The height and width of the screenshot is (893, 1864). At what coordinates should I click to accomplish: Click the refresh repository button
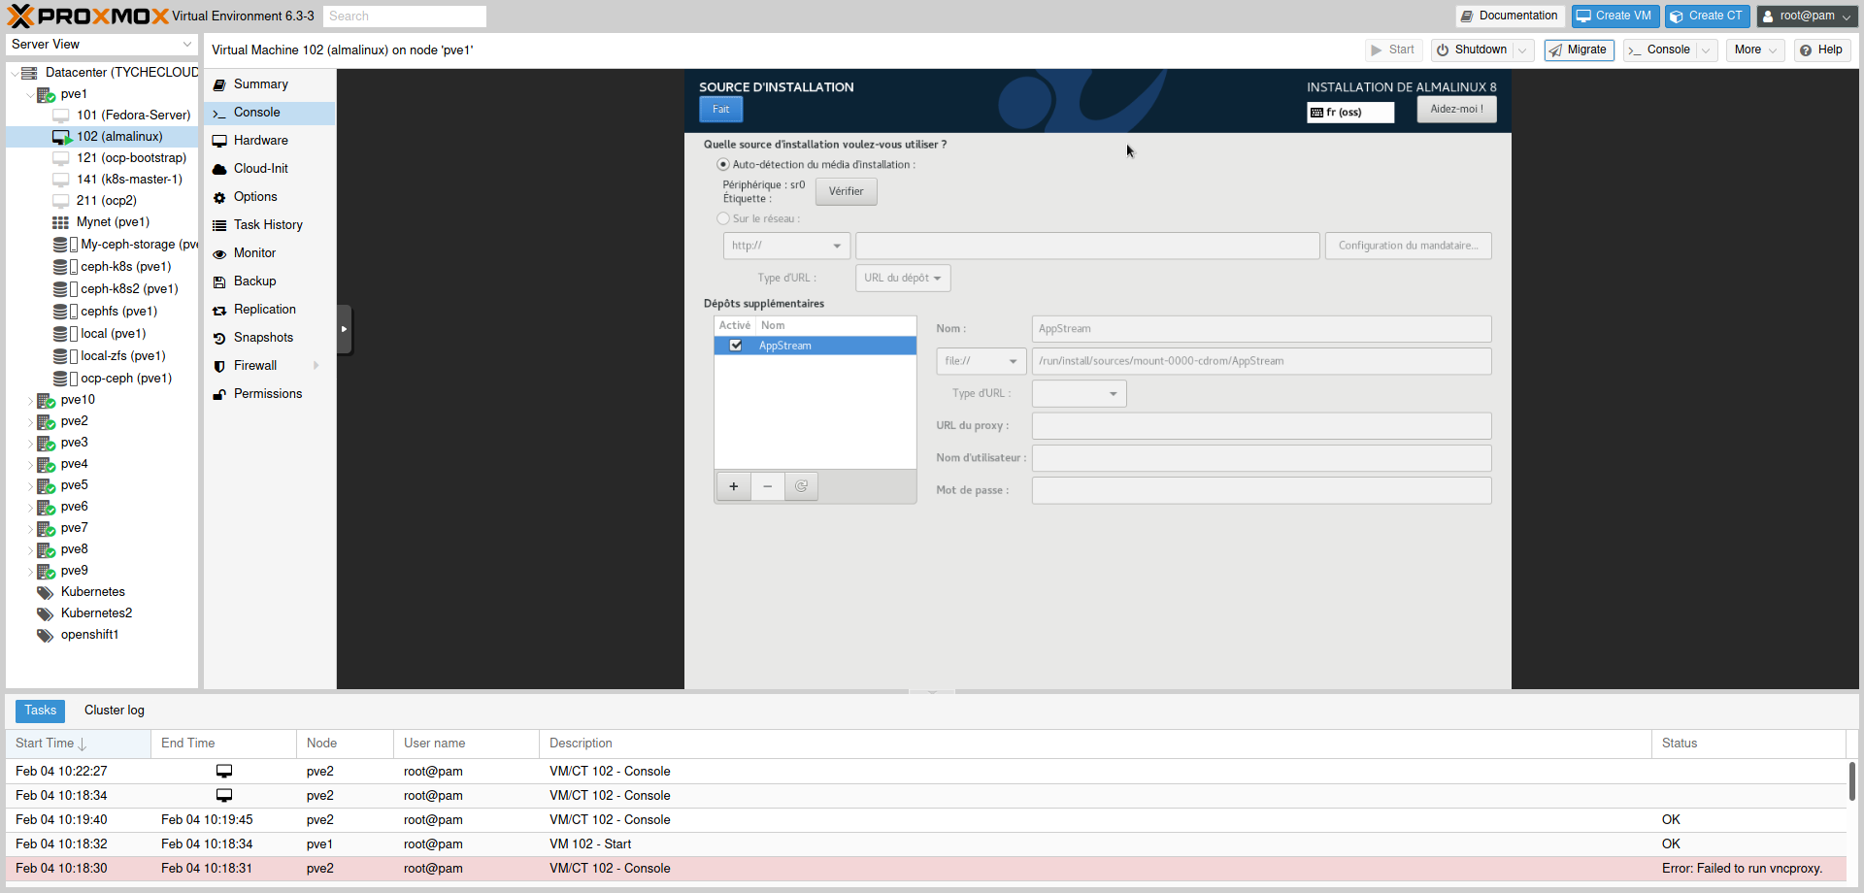tap(802, 486)
